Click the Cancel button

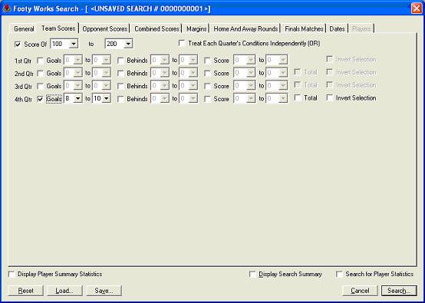360,291
